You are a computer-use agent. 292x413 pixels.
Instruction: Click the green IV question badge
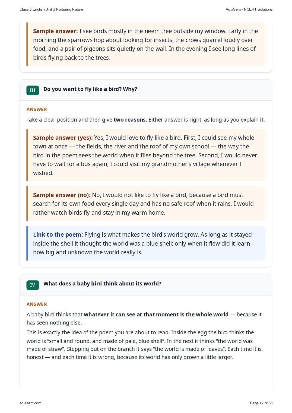pos(33,285)
